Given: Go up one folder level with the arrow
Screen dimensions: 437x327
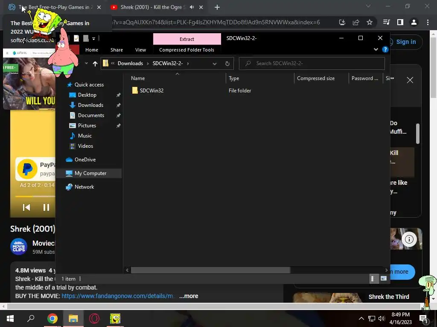Looking at the screenshot, I should coord(95,64).
